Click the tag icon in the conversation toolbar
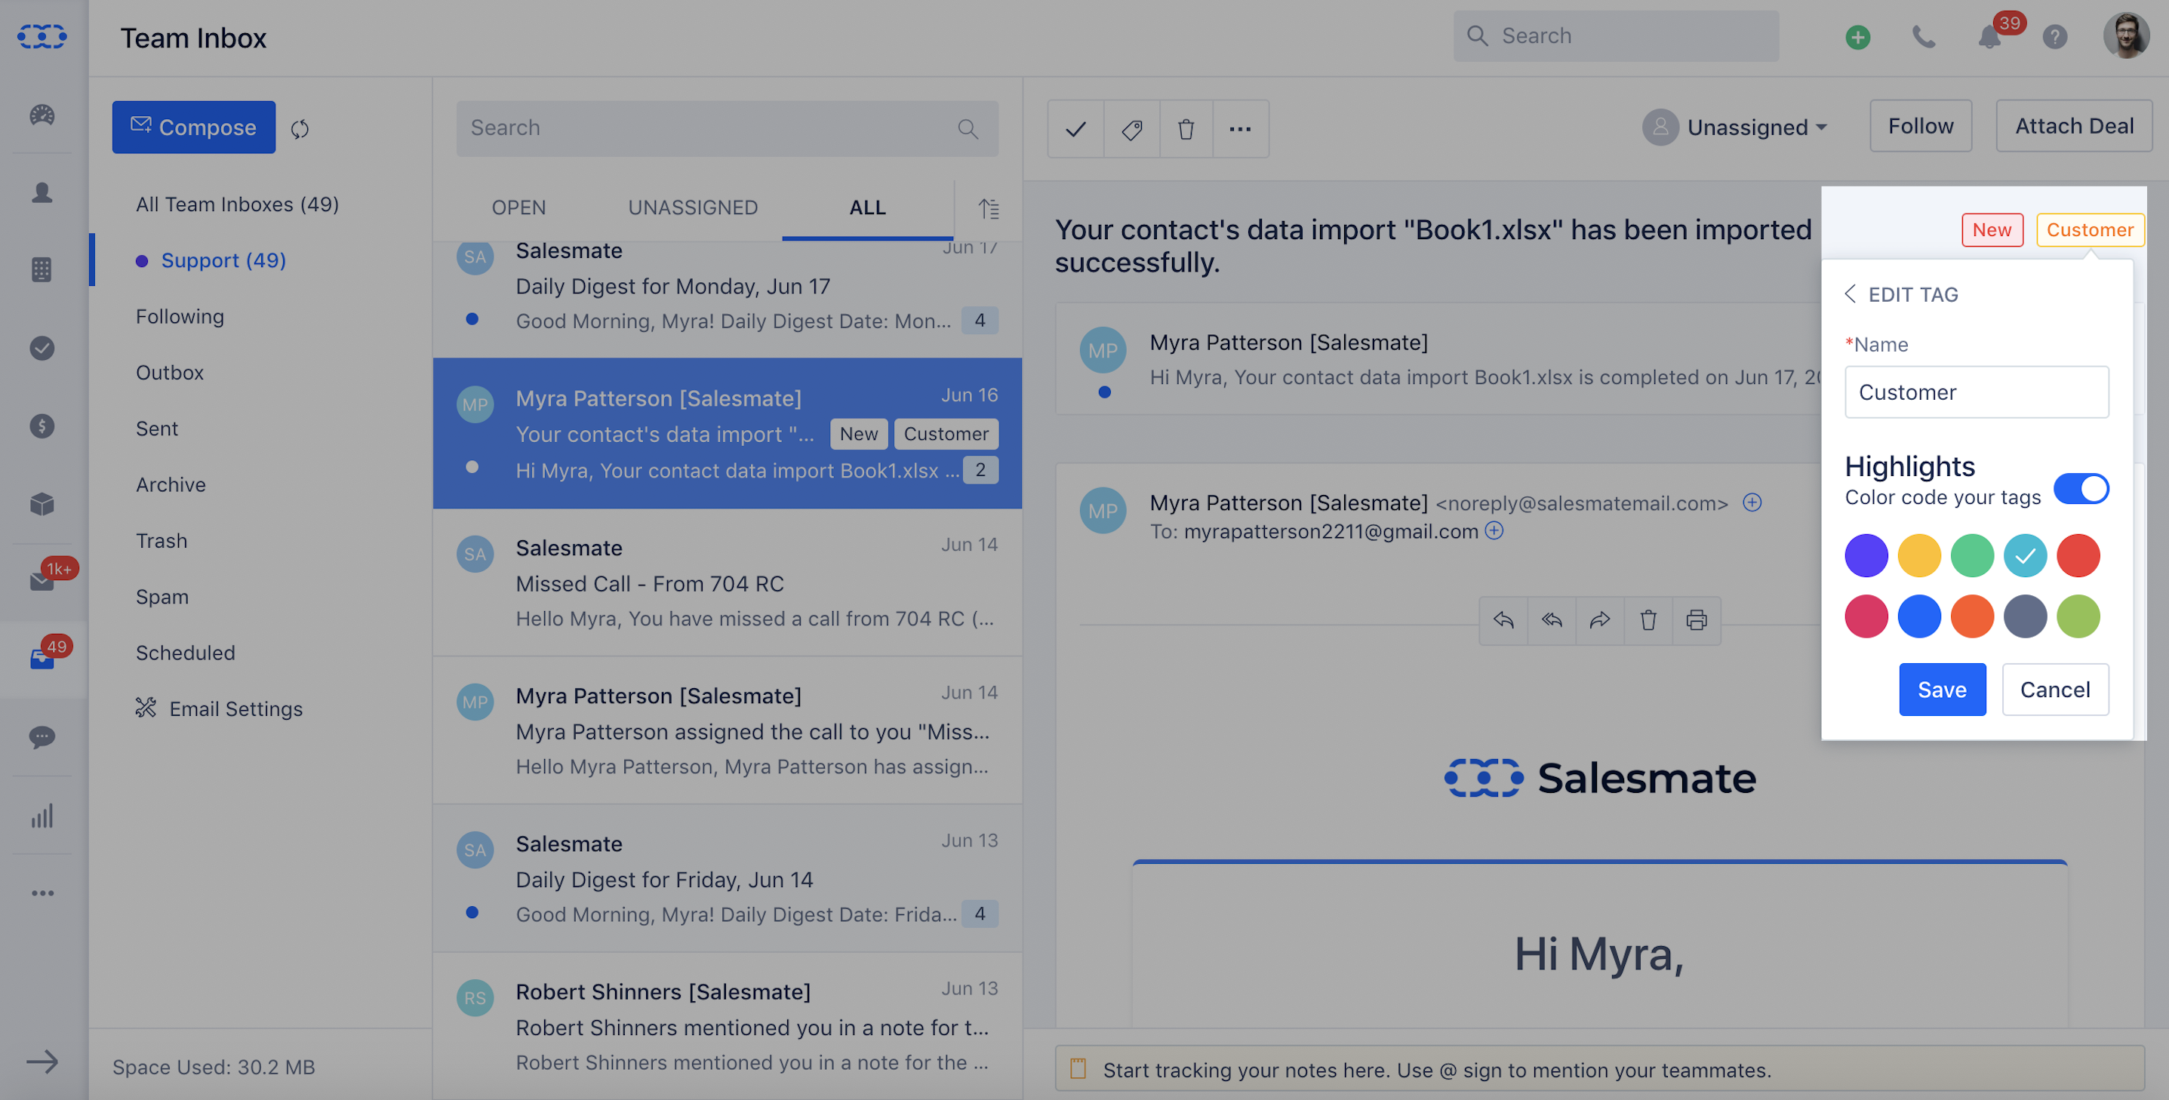 click(x=1131, y=129)
